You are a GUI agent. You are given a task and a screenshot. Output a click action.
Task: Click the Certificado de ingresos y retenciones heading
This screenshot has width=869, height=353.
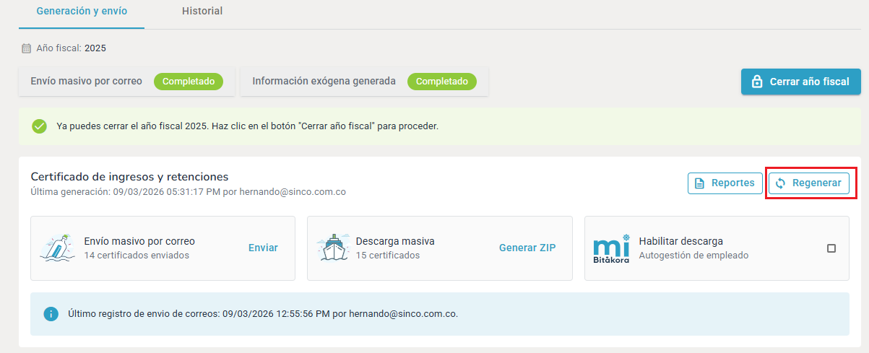[129, 177]
